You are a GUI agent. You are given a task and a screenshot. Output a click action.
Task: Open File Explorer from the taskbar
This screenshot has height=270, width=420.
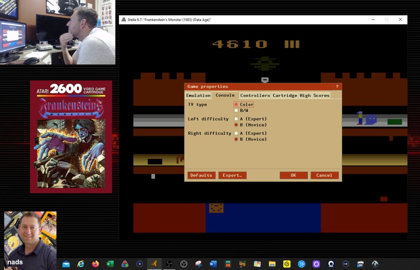(272, 264)
